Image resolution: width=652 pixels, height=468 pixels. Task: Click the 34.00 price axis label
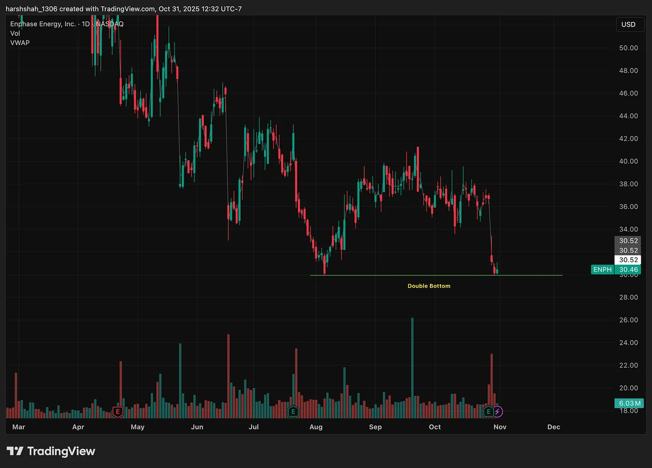click(x=628, y=229)
